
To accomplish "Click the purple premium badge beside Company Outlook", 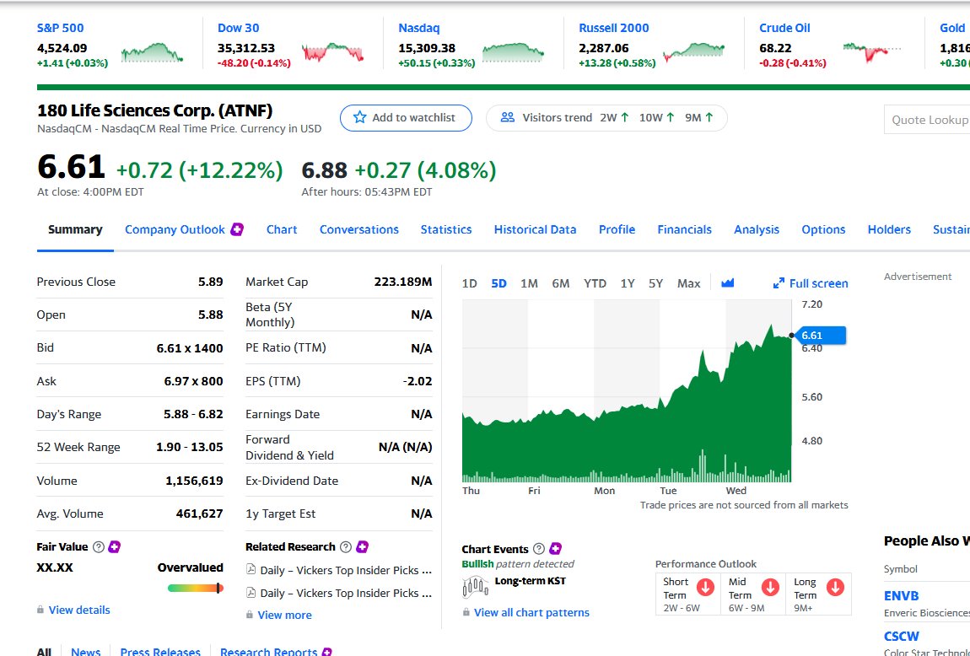I will [237, 229].
